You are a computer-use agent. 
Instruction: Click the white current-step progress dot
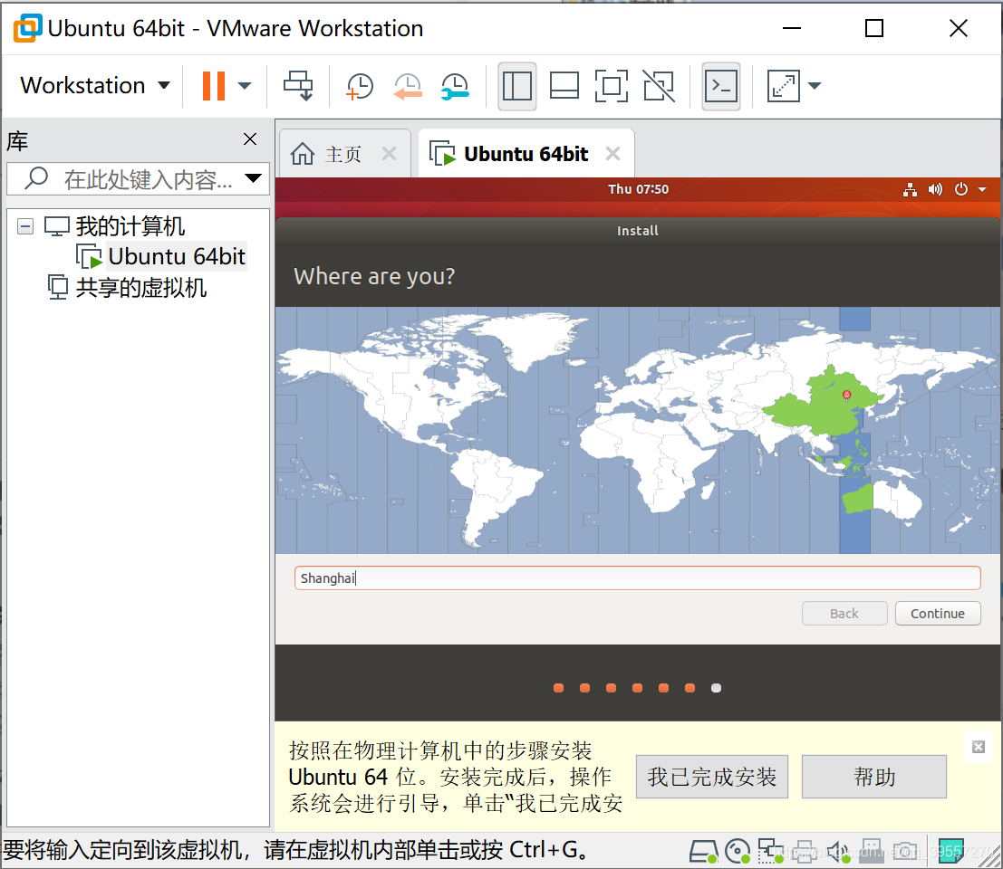(x=716, y=688)
